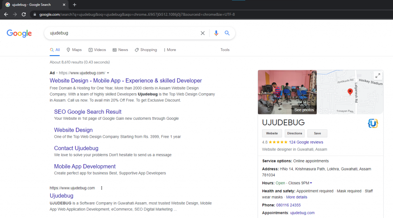
Task: Click the Website button in knowledge panel
Action: (x=272, y=133)
